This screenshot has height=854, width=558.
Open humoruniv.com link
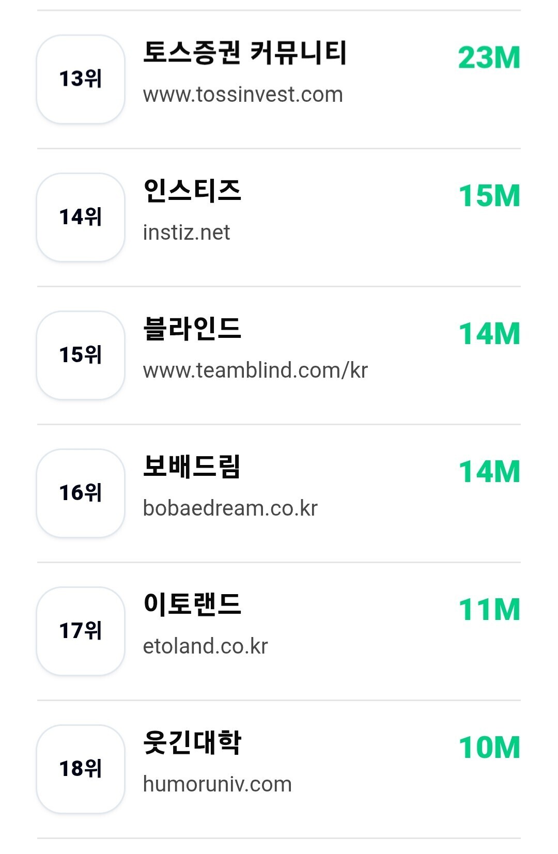point(217,784)
